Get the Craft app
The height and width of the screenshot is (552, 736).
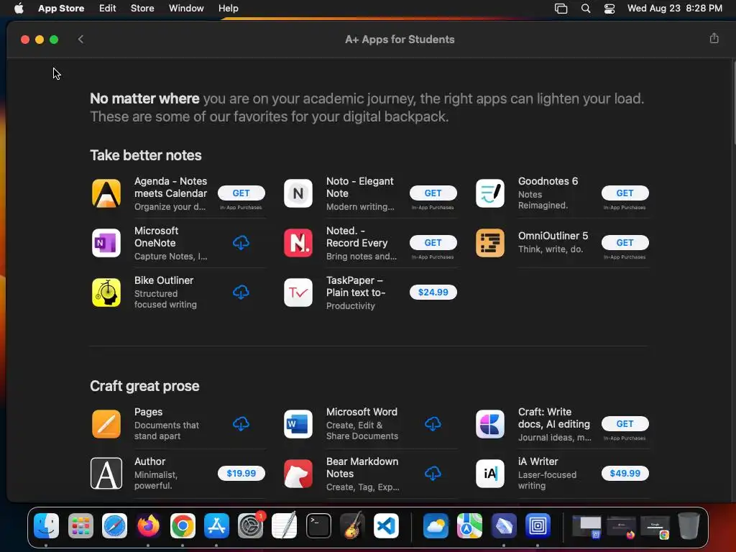(625, 424)
